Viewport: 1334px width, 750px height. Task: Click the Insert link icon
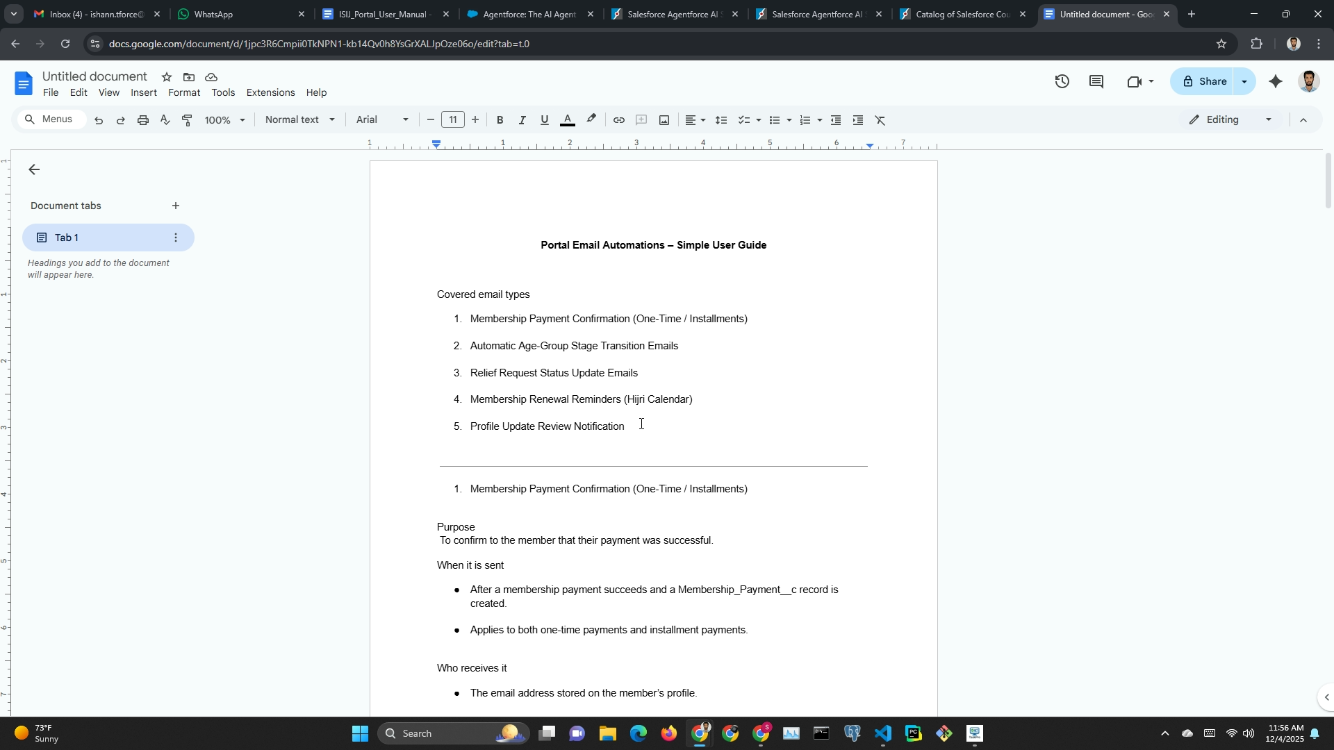pyautogui.click(x=618, y=120)
